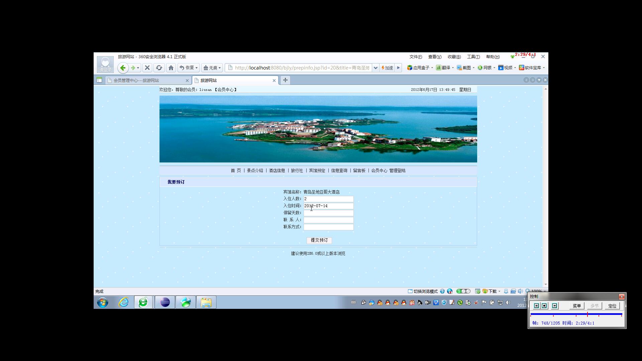
Task: Click 切换浏览模式 in the status bar
Action: coord(423,291)
